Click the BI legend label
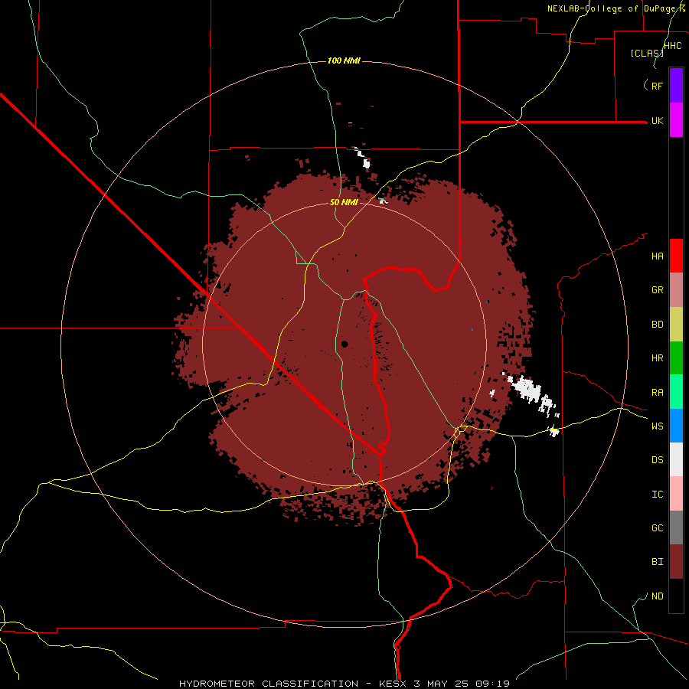This screenshot has width=689, height=689. click(x=657, y=562)
